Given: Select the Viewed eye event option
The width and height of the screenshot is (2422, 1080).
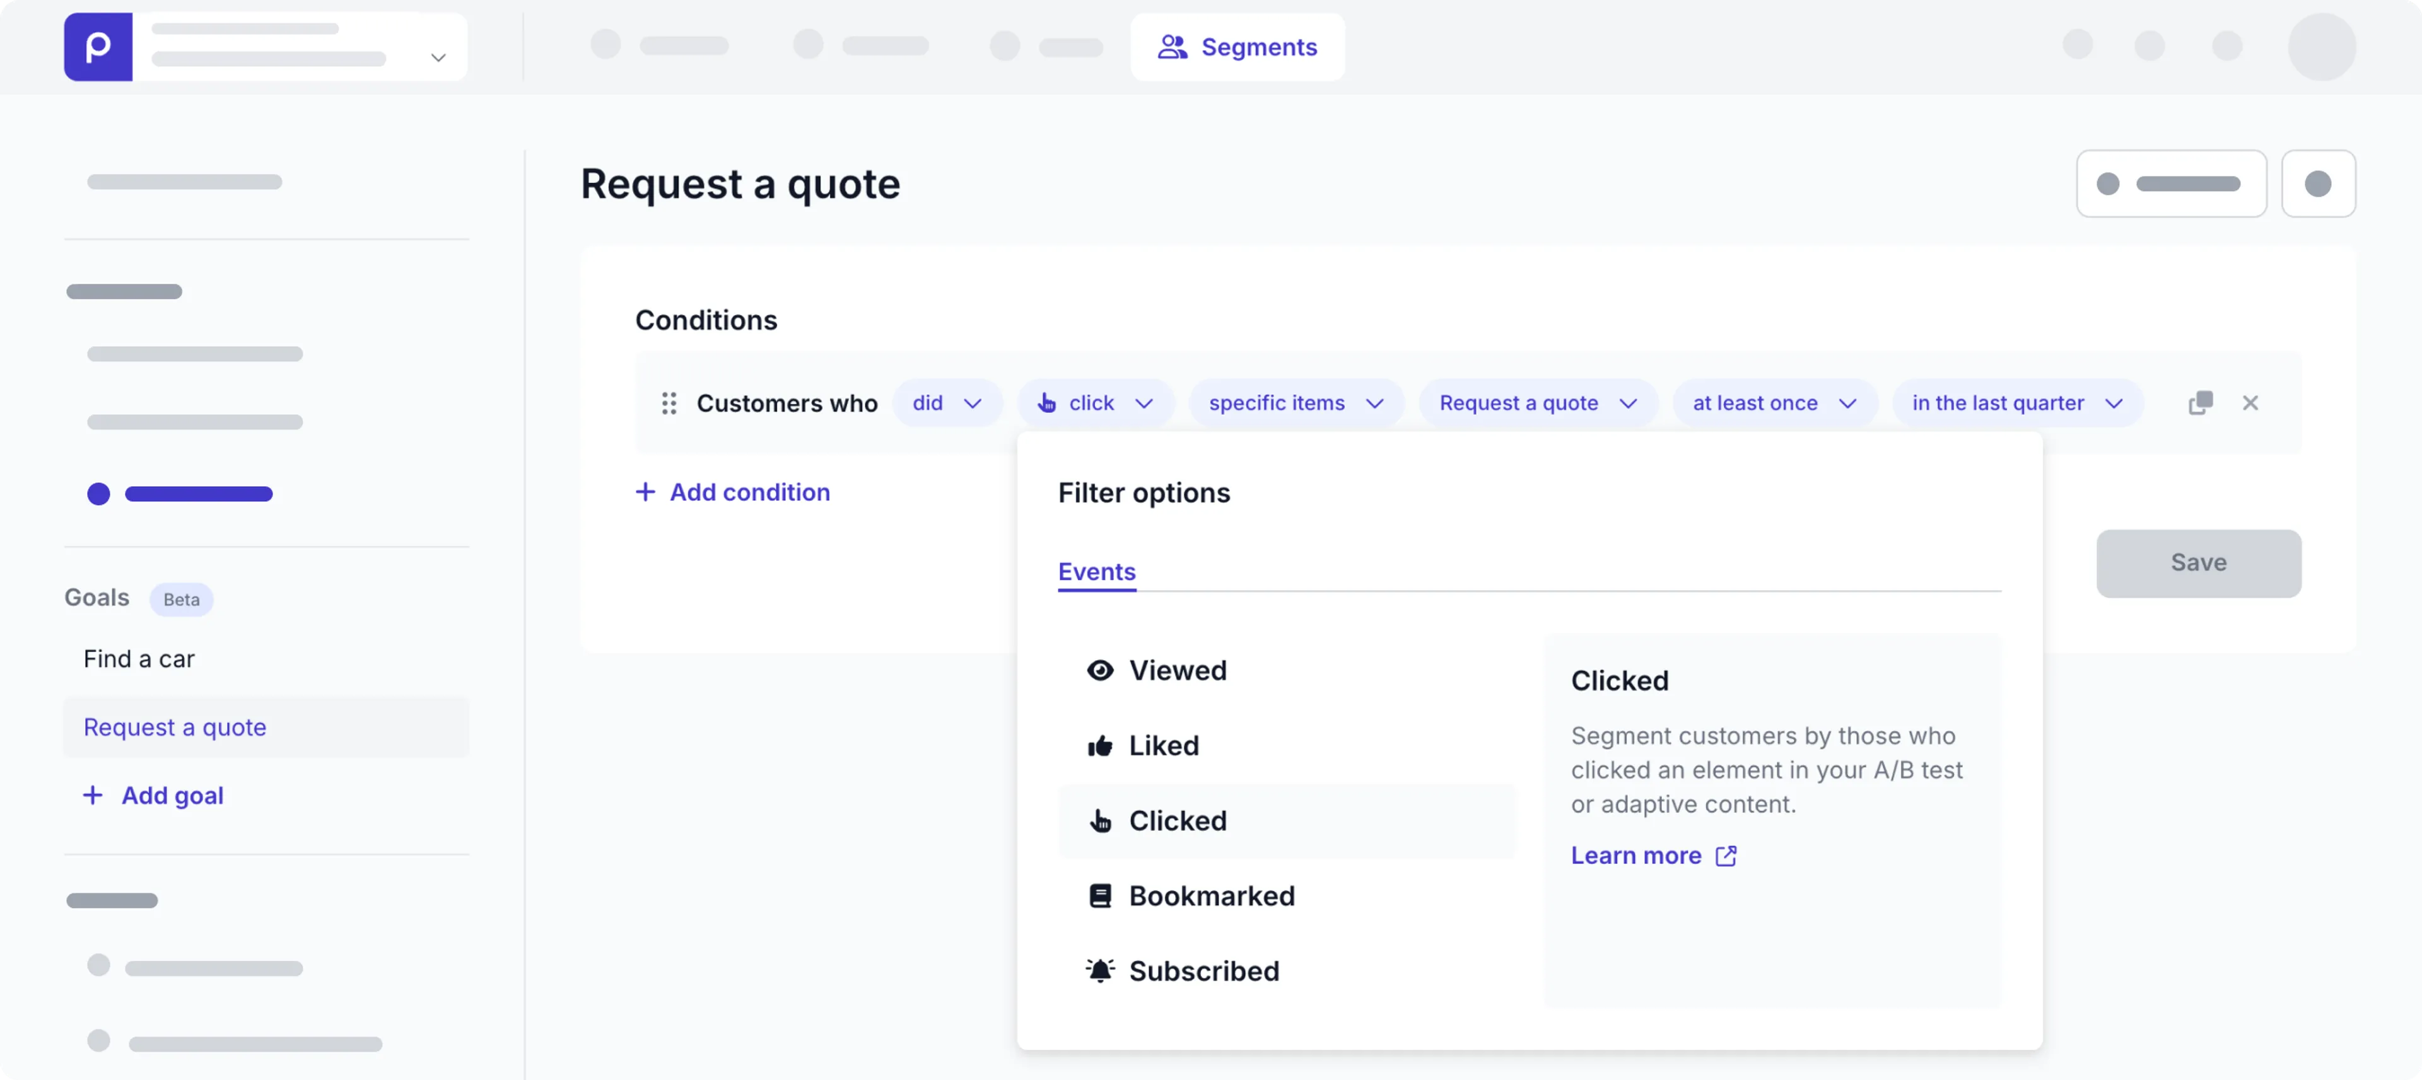Looking at the screenshot, I should pos(1176,670).
